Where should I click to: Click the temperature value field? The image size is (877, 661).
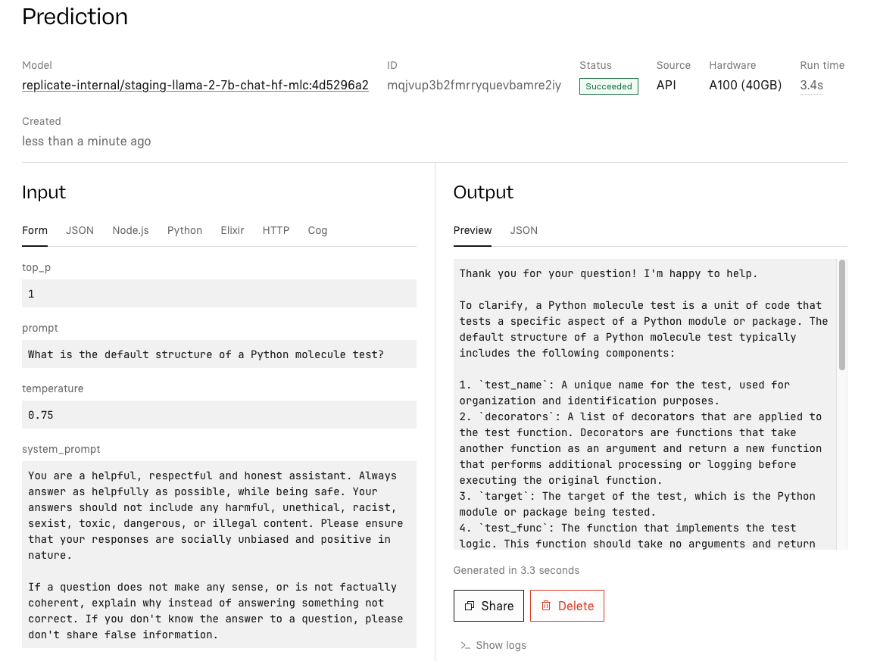[x=220, y=414]
